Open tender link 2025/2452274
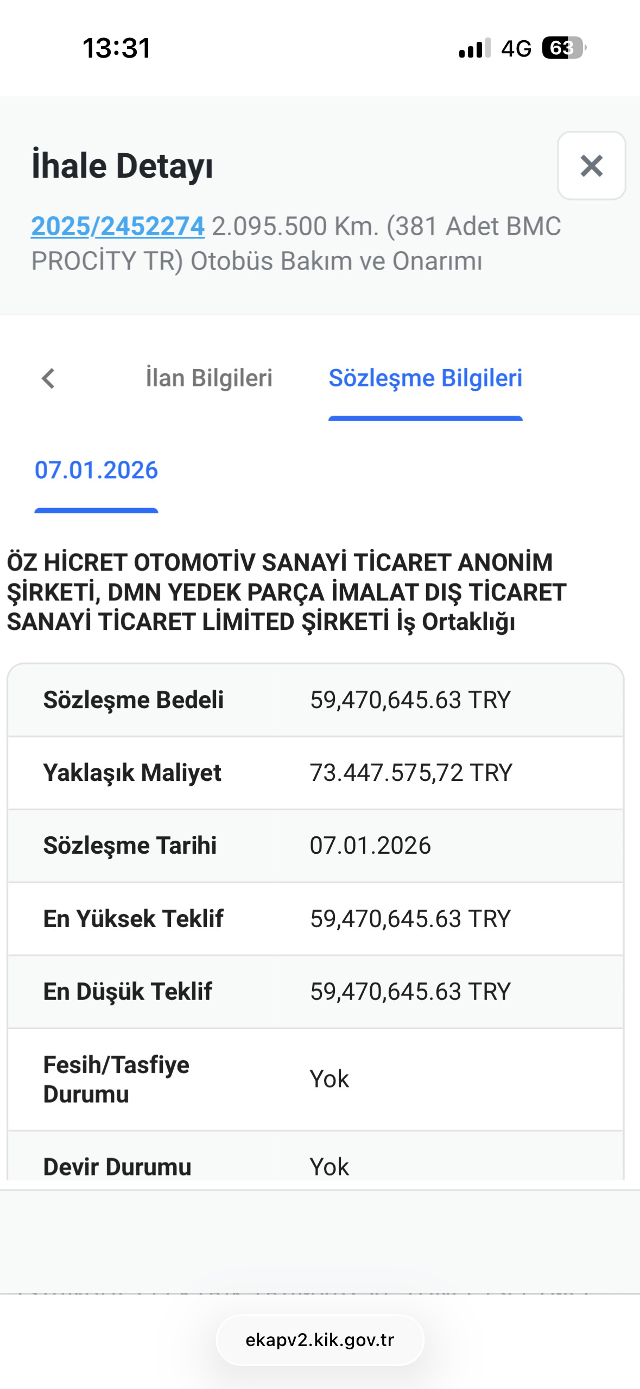The image size is (640, 1389). [x=118, y=226]
